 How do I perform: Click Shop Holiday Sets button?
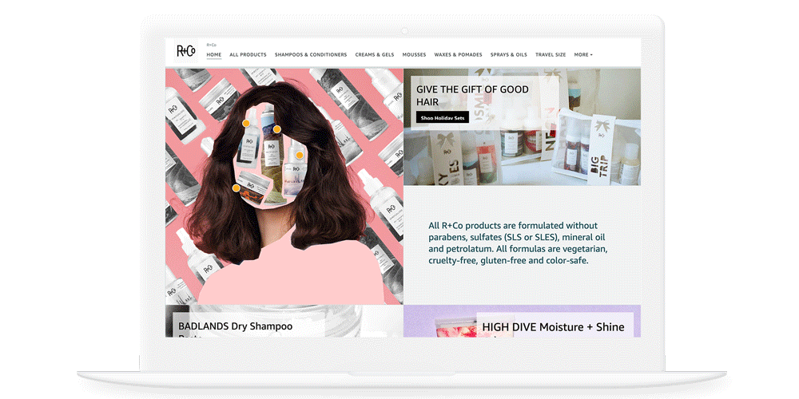pyautogui.click(x=443, y=117)
